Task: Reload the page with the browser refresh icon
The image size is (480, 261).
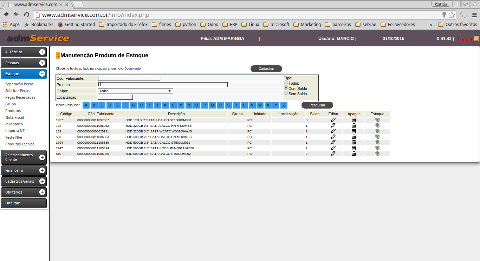Action: pos(26,15)
